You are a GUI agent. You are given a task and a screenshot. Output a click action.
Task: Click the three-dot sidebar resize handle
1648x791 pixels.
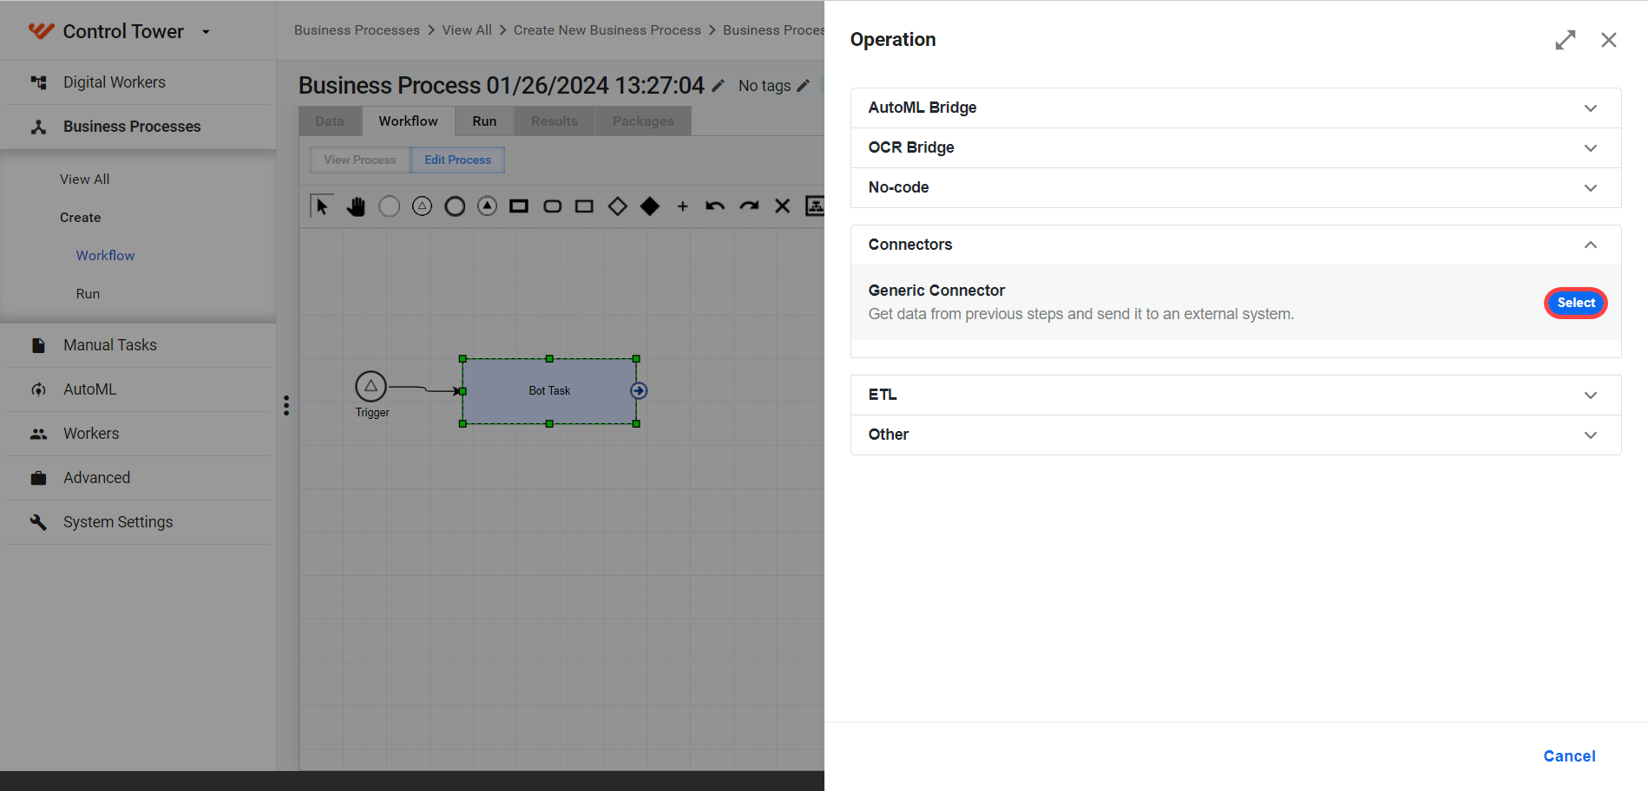[x=286, y=406]
